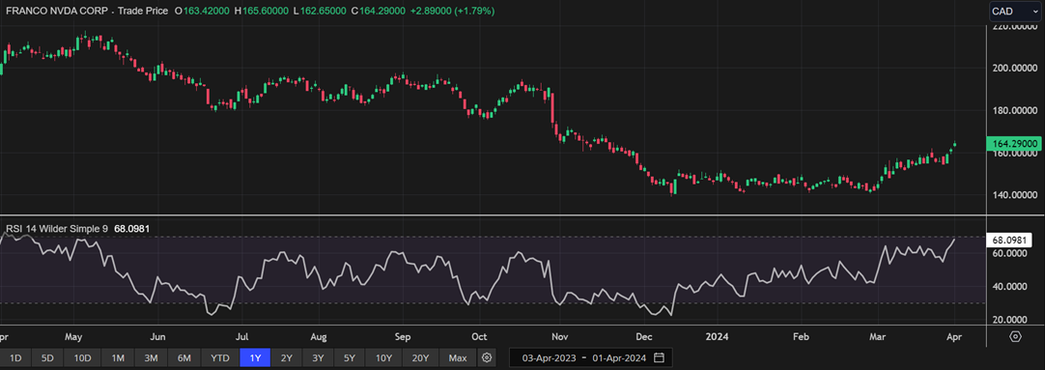The width and height of the screenshot is (1045, 370).
Task: Choose the 2Y range
Action: tap(287, 358)
